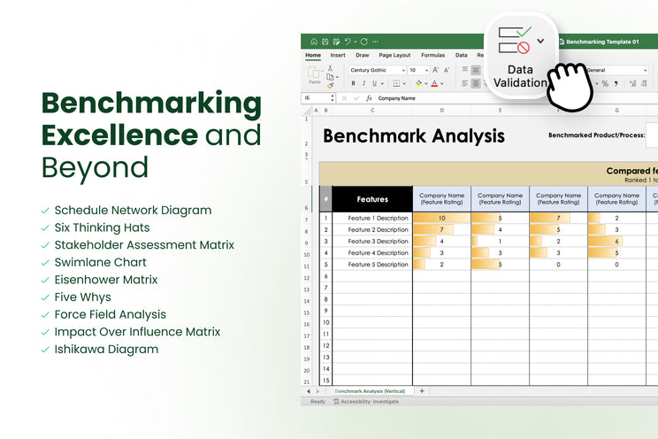Screen dimensions: 658x439
Task: Click the Cut scissors icon
Action: point(330,68)
